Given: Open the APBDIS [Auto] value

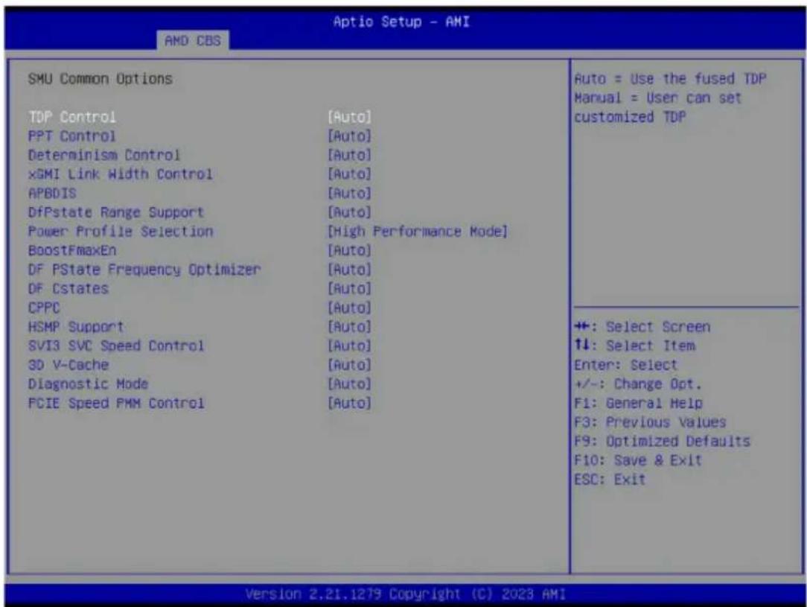Looking at the screenshot, I should (x=349, y=193).
